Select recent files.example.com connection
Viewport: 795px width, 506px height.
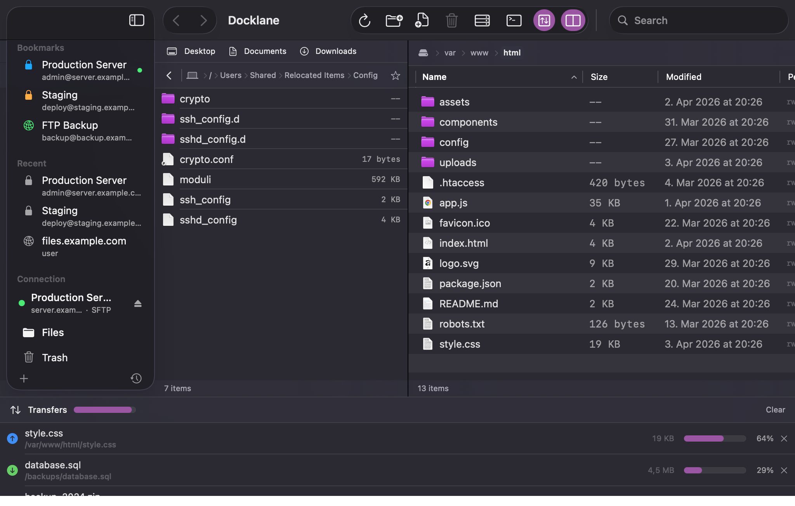(x=80, y=246)
